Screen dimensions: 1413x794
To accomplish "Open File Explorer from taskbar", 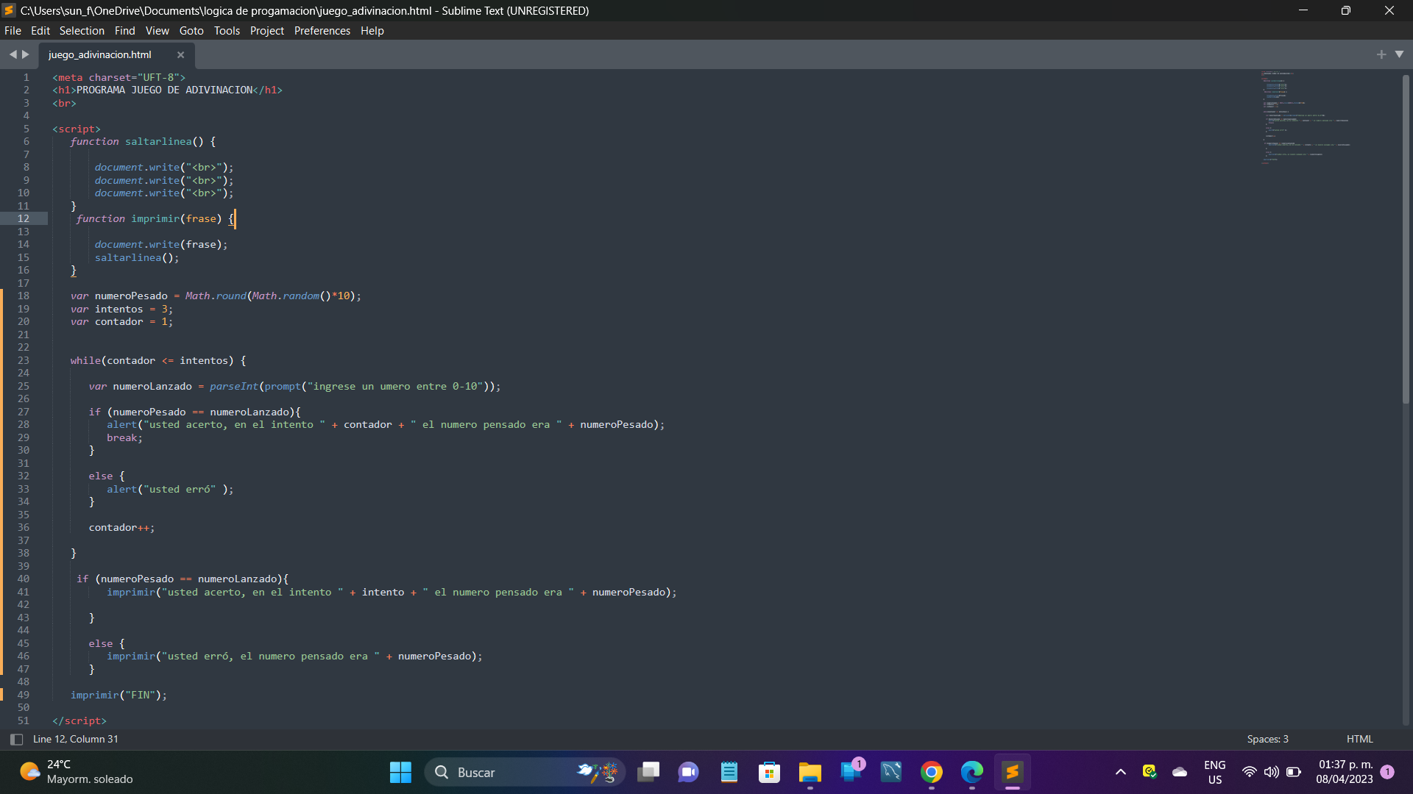I will coord(810,772).
